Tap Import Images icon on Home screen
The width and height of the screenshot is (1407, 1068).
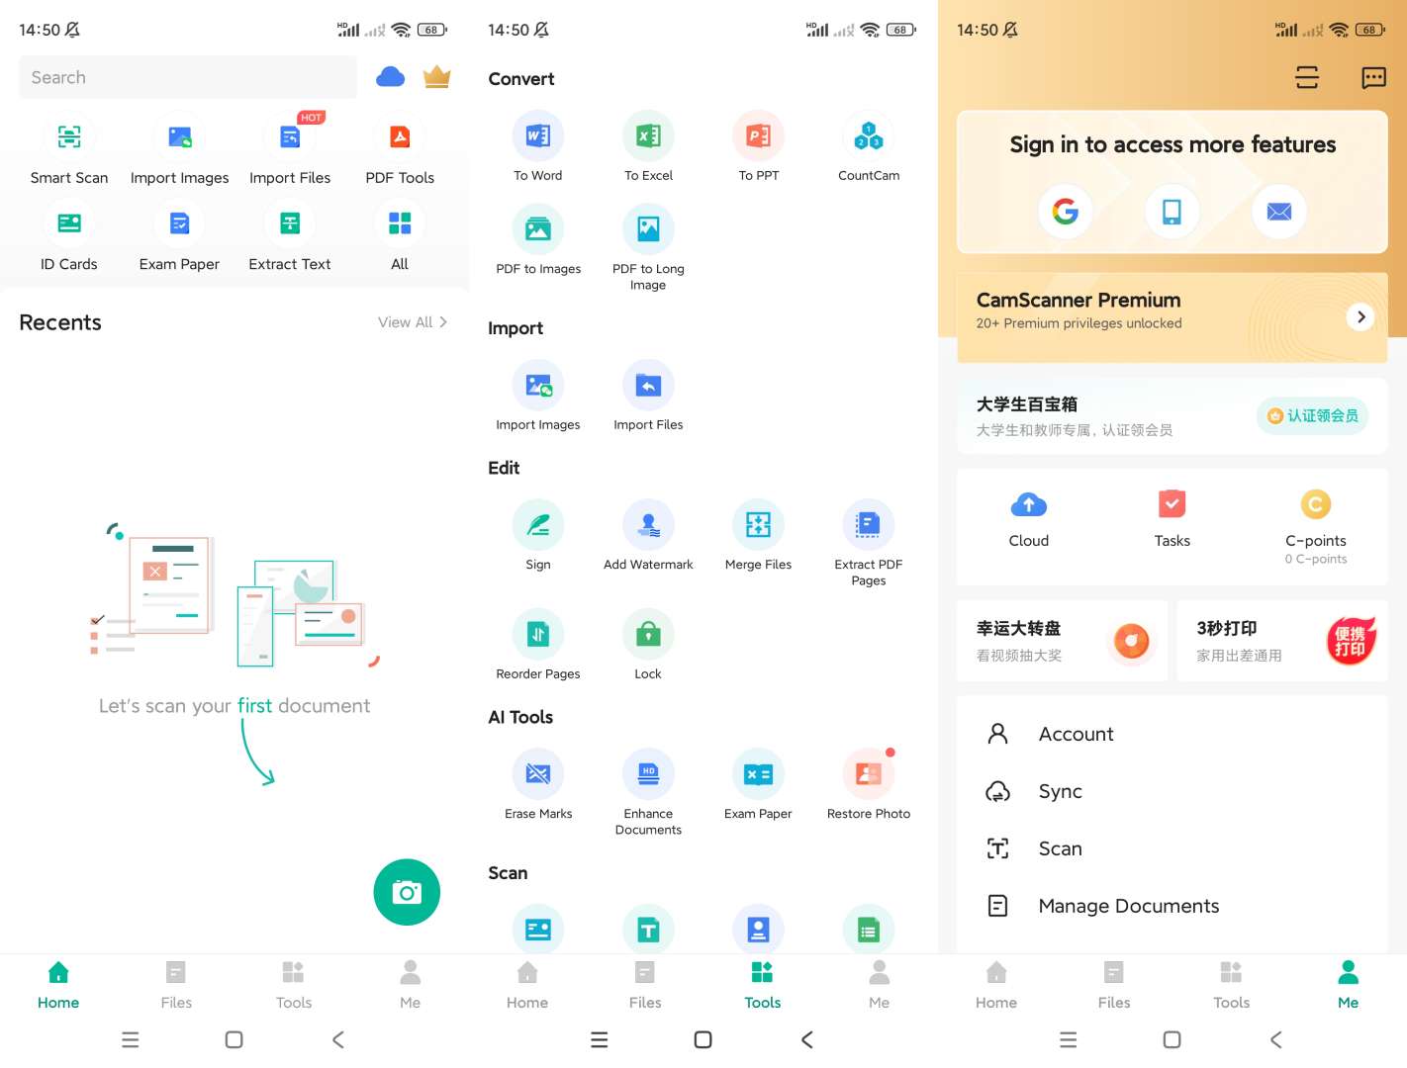pyautogui.click(x=179, y=137)
